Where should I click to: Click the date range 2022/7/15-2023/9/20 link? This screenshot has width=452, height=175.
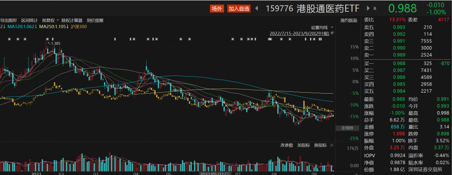(x=299, y=33)
